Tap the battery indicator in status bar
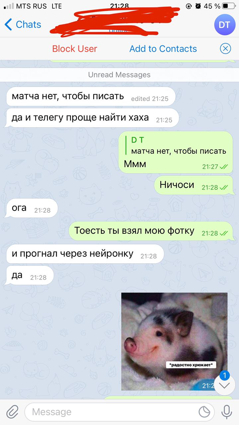 tap(230, 6)
